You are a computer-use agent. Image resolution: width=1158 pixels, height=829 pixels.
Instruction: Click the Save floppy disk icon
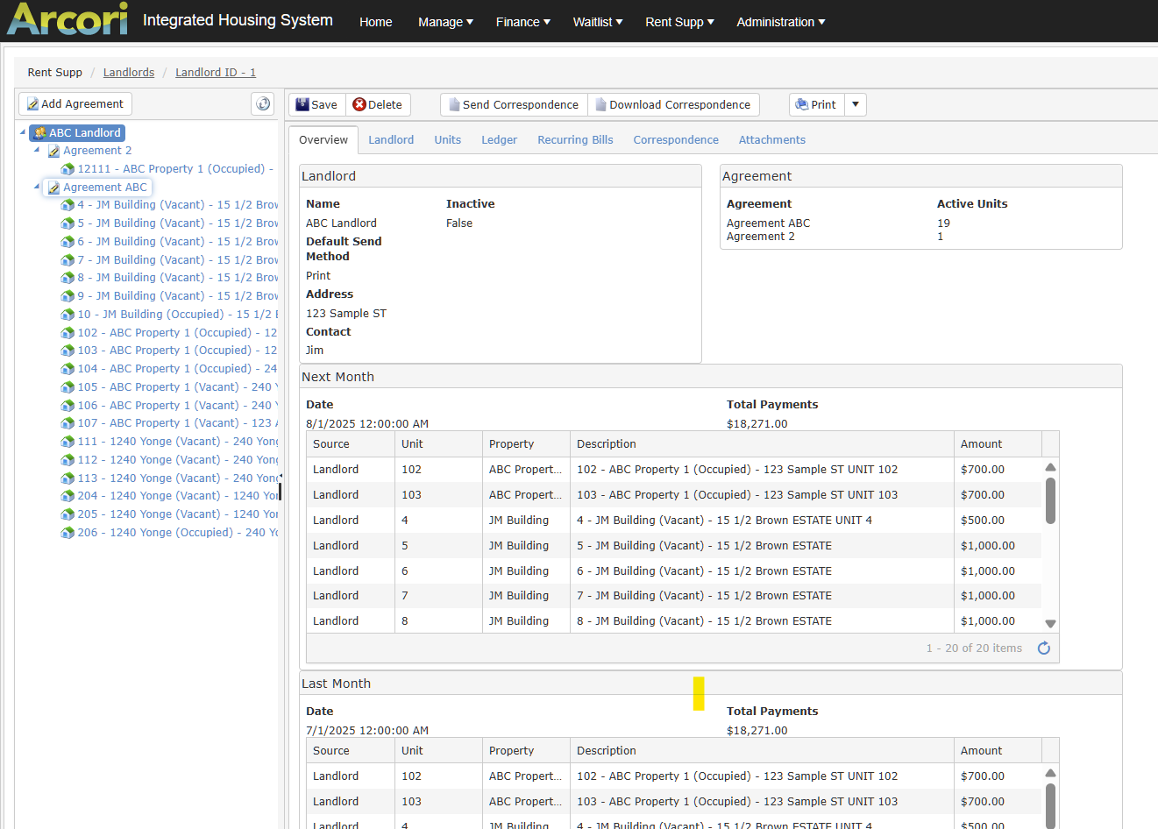click(302, 104)
